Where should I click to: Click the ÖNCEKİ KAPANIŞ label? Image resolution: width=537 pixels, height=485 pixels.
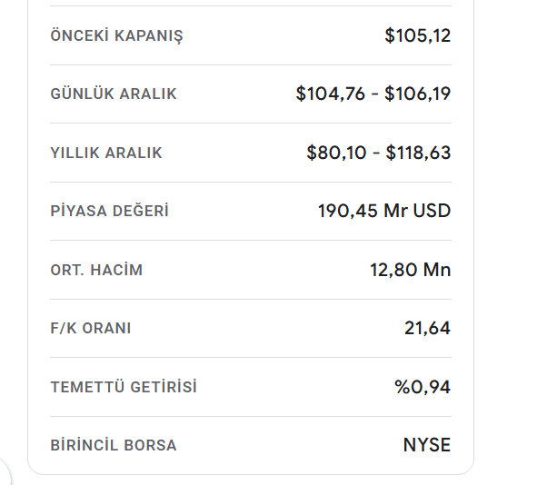(x=117, y=35)
